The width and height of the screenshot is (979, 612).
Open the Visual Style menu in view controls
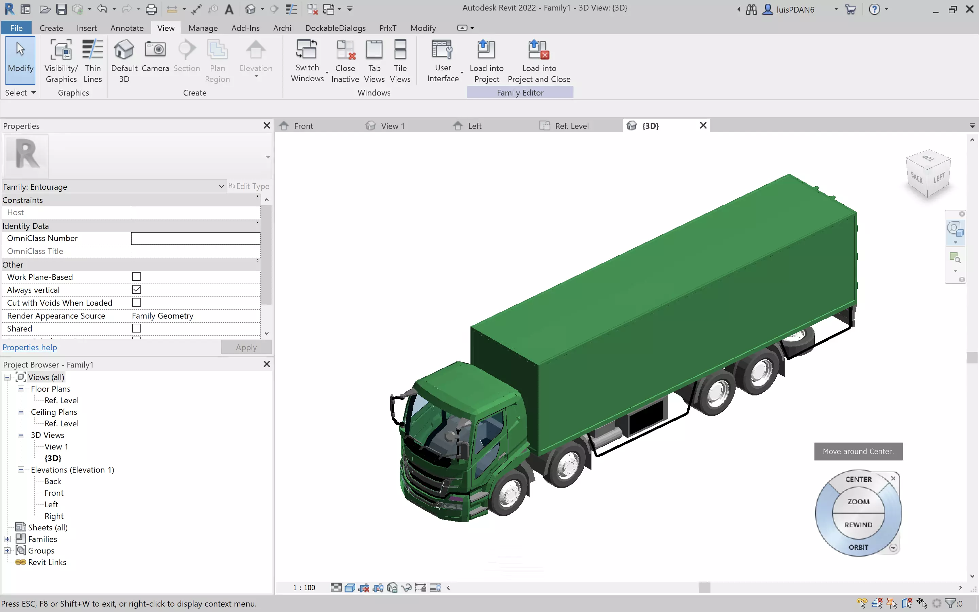point(350,587)
